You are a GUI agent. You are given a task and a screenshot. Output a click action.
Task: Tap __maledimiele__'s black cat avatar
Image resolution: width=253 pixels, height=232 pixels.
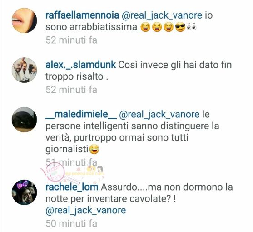coord(25,120)
